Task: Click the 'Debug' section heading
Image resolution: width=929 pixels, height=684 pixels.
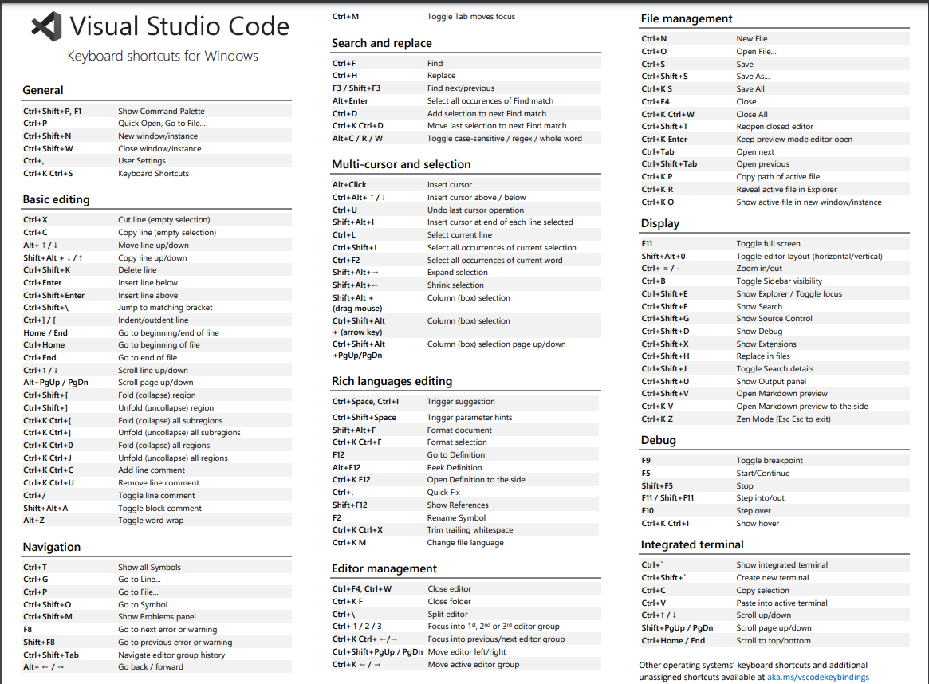Action: (658, 440)
